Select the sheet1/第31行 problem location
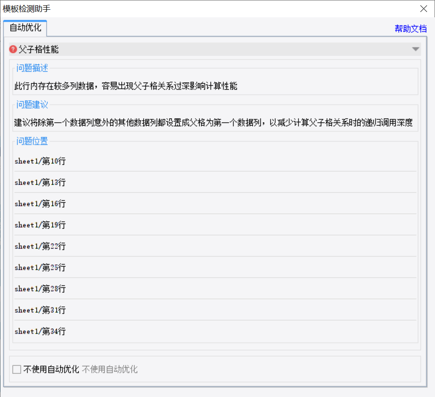Screen dimensions: 435x397 (40, 310)
